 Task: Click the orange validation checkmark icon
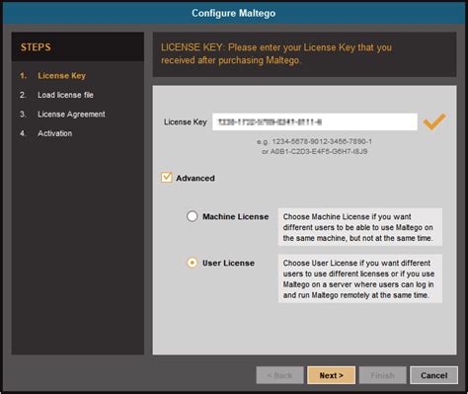coord(434,121)
